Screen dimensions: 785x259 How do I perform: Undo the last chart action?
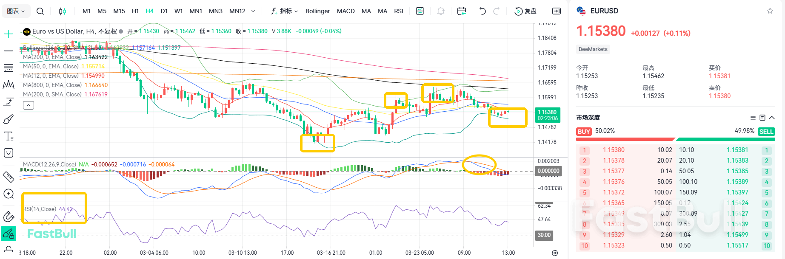(x=482, y=11)
